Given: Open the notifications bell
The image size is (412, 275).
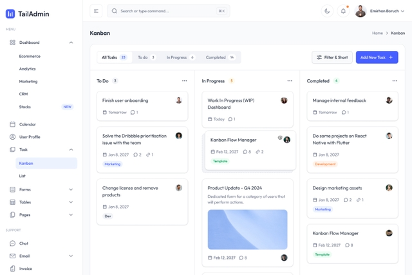Looking at the screenshot, I should coord(343,11).
